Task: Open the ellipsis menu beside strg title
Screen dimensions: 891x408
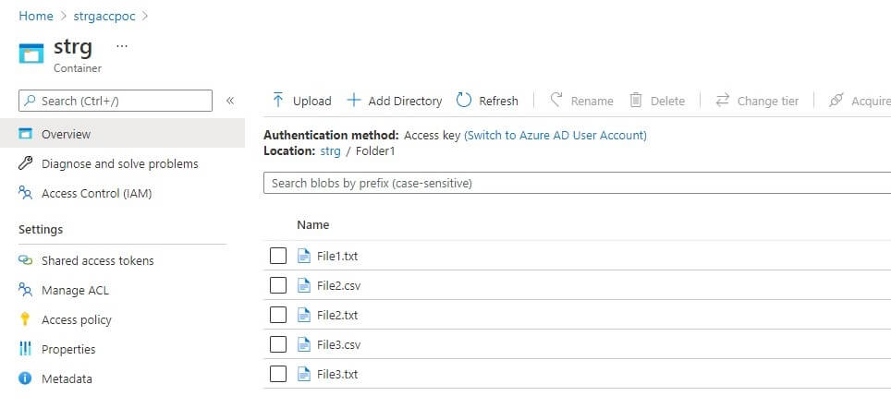Action: (x=122, y=46)
